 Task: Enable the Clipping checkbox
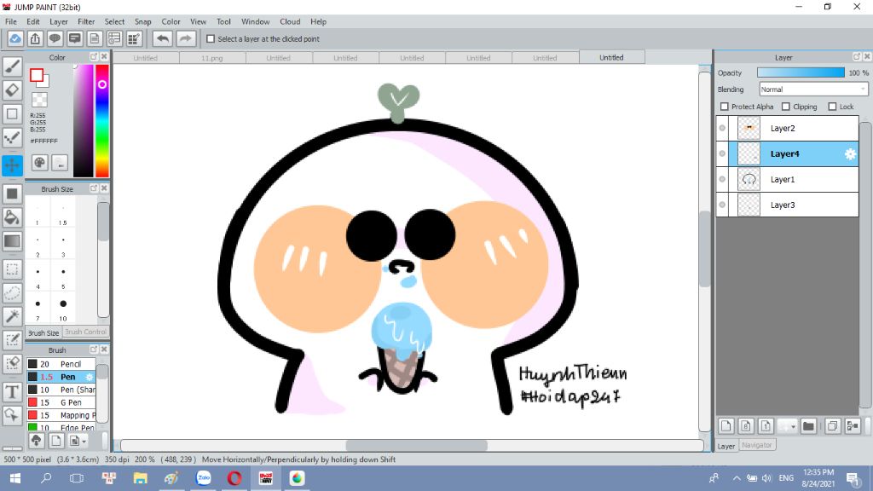[785, 107]
